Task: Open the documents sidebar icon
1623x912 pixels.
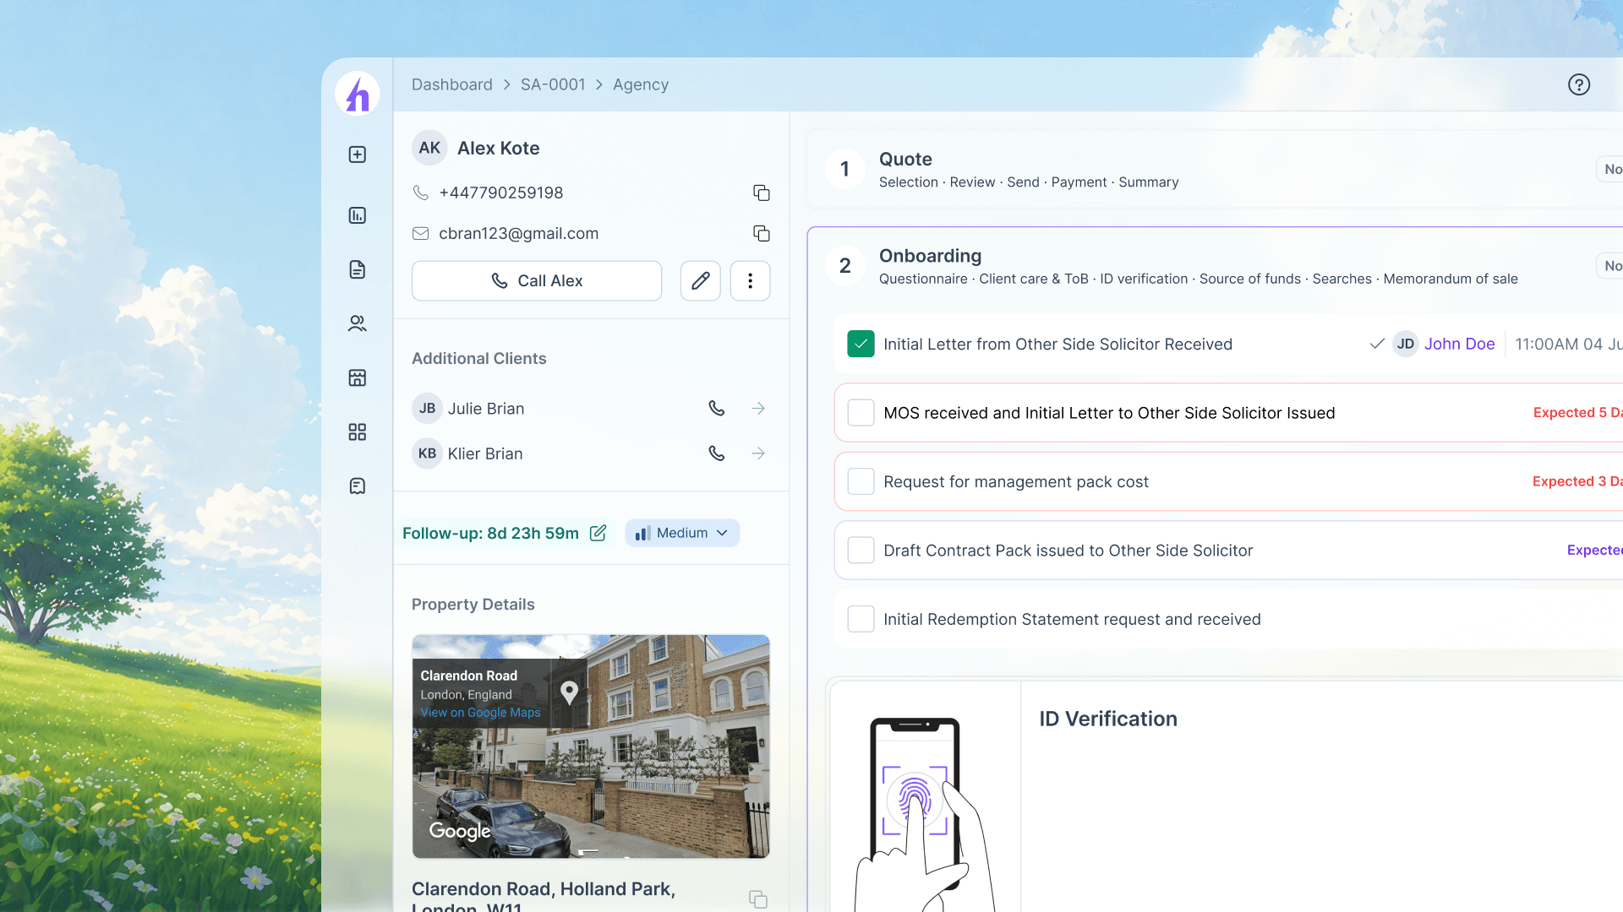Action: (358, 269)
